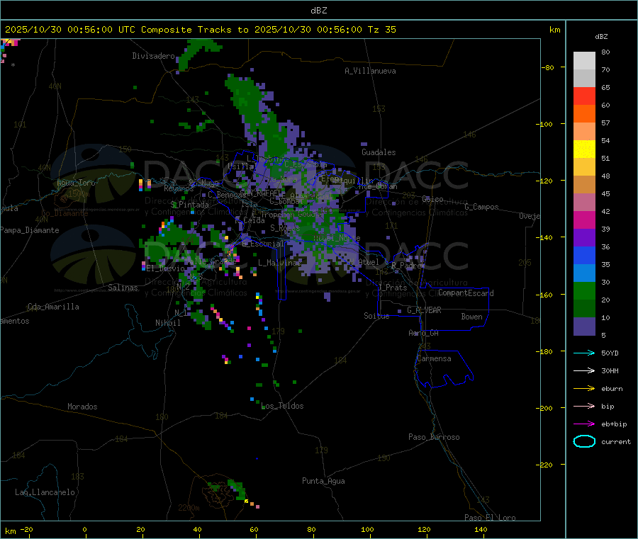Pick the red 60-65 dBZ legend swatch
This screenshot has height=539, width=638.
coord(584,96)
